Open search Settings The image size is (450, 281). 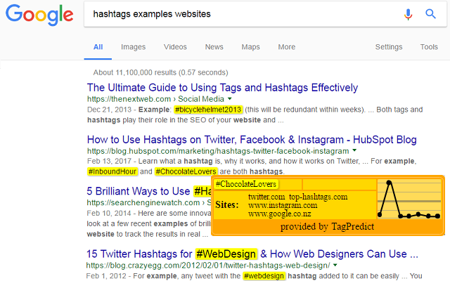(389, 47)
